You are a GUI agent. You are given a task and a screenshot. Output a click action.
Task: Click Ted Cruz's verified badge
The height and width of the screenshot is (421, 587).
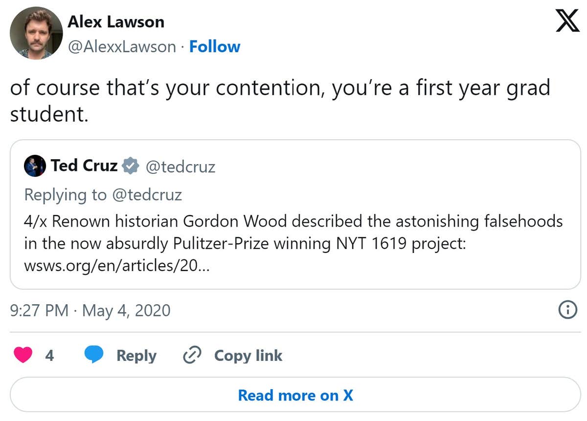129,166
